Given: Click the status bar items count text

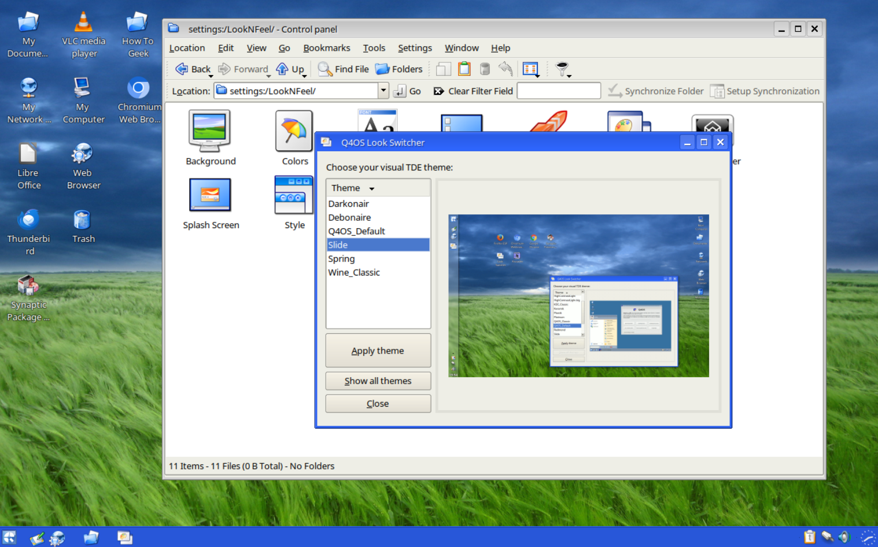Looking at the screenshot, I should point(252,466).
